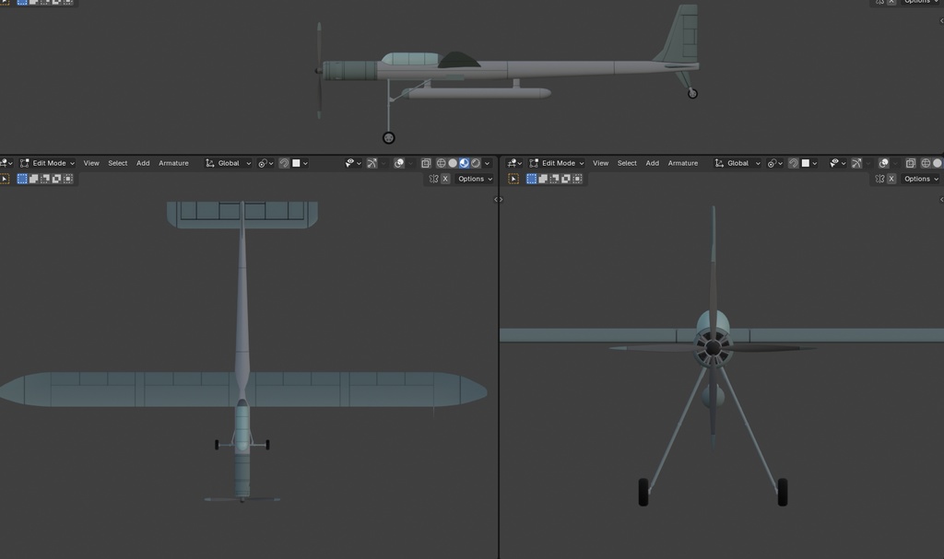The image size is (944, 559).
Task: Set subtract selection mode in left viewport
Action: pos(45,179)
